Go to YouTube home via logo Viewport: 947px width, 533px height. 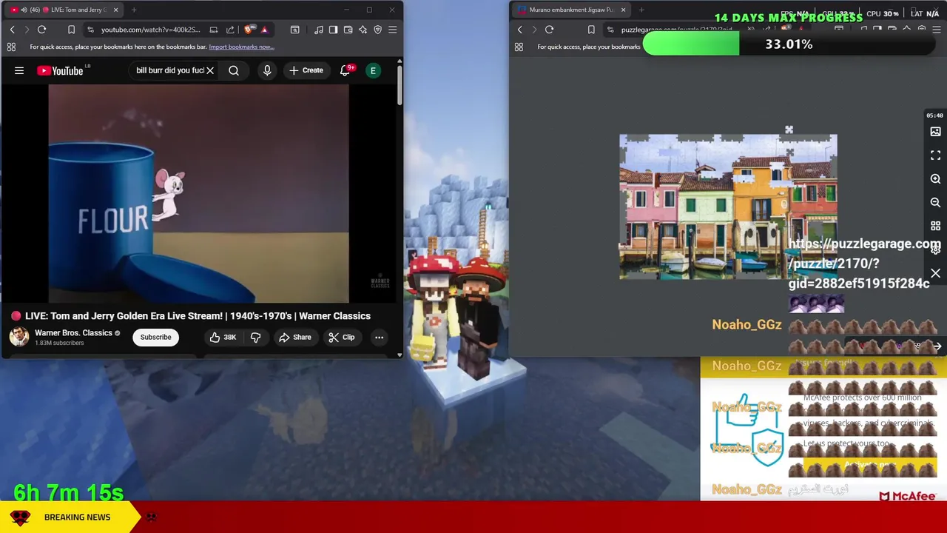(x=61, y=70)
